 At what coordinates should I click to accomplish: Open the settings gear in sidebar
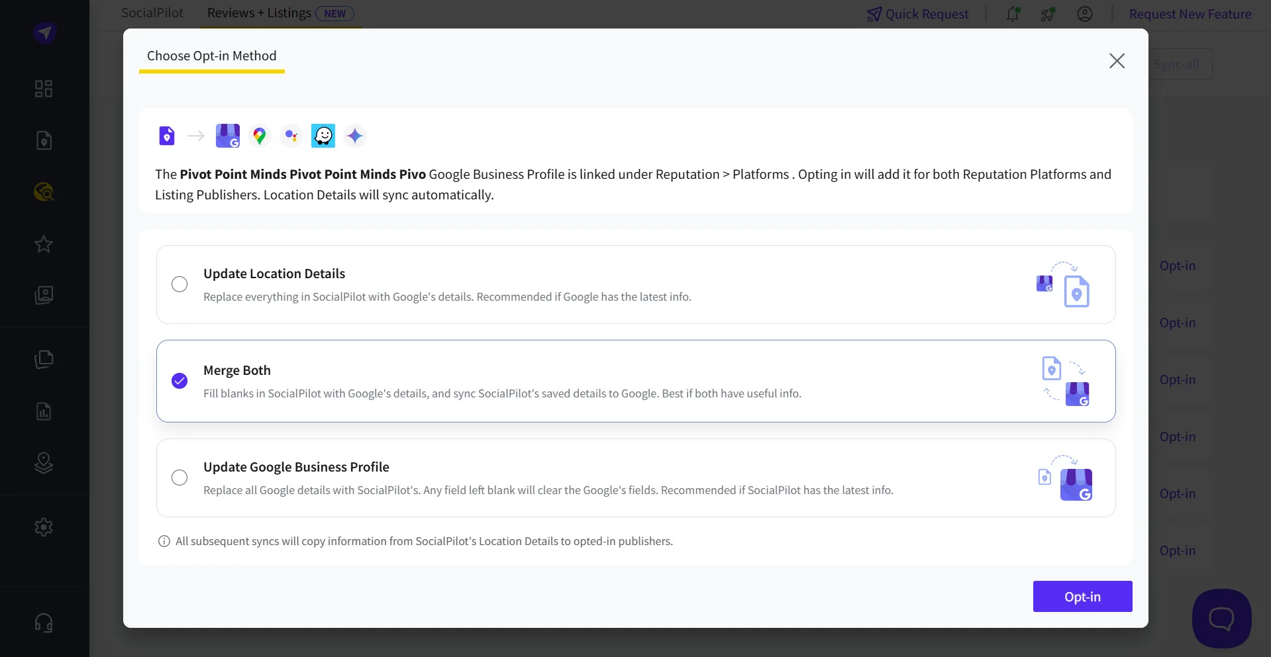(44, 527)
